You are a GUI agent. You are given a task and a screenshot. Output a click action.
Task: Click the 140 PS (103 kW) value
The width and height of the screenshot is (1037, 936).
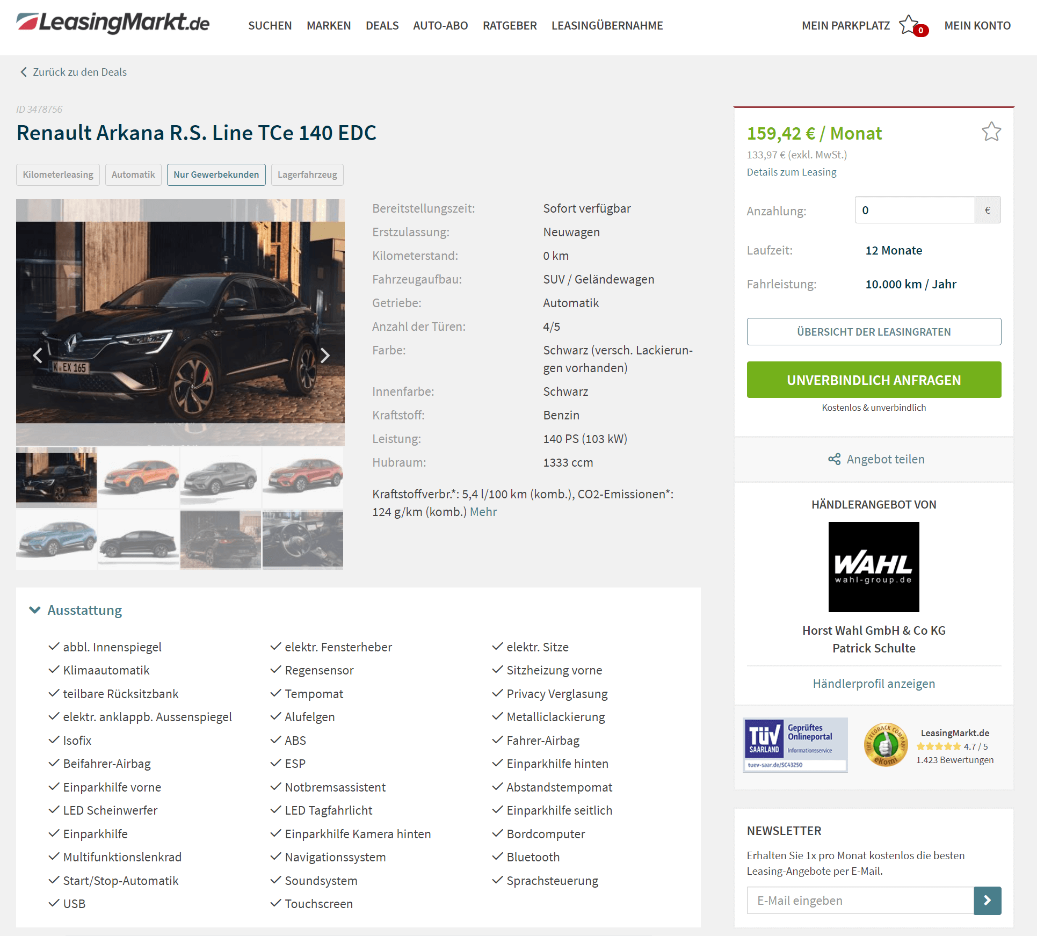585,439
